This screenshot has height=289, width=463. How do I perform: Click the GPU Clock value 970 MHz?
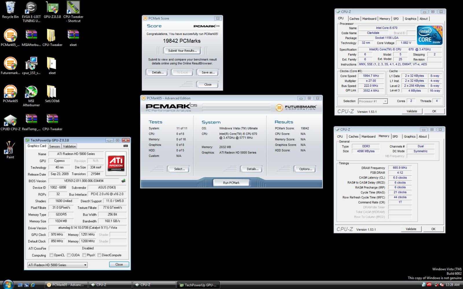(57, 234)
